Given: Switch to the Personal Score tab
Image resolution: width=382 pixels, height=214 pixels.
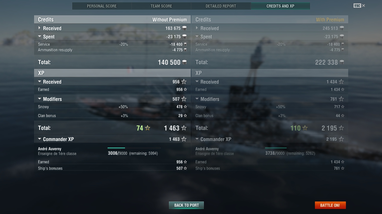Looking at the screenshot, I should pyautogui.click(x=102, y=6).
